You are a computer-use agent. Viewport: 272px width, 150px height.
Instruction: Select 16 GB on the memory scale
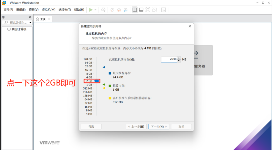click(x=88, y=70)
